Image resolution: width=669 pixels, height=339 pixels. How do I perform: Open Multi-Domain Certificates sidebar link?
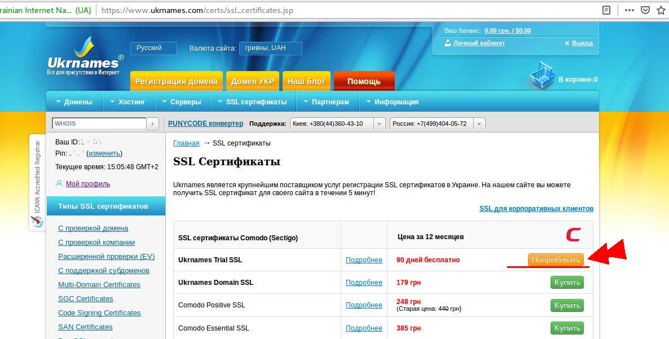(99, 284)
